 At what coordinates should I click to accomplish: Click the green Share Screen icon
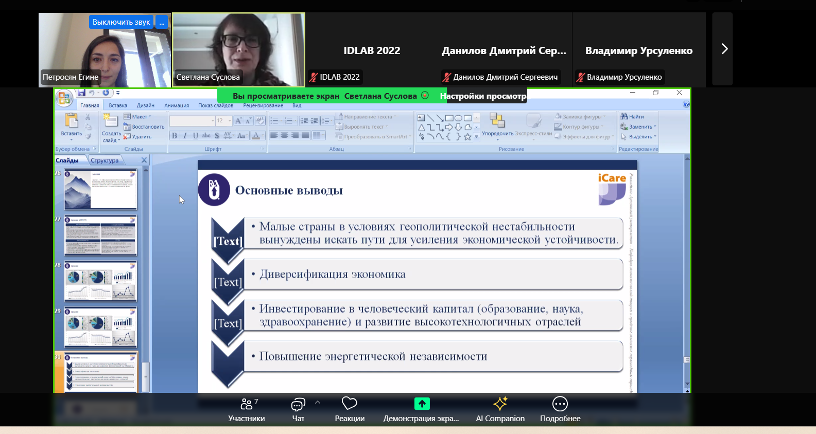click(x=422, y=404)
